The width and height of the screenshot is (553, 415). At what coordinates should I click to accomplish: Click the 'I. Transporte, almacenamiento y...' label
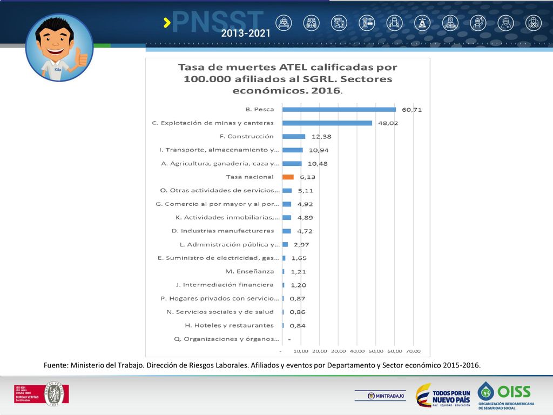coord(219,150)
